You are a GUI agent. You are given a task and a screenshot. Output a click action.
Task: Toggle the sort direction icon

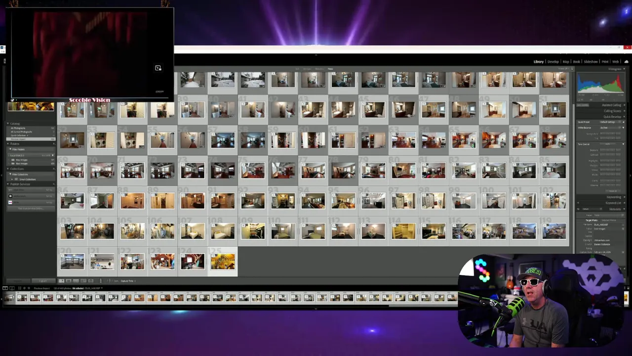(109, 281)
